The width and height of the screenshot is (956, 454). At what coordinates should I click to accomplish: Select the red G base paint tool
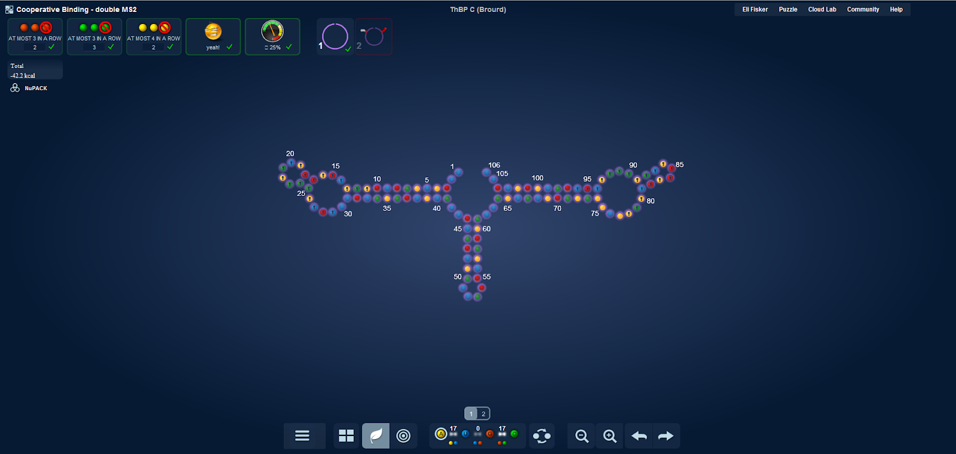click(x=490, y=434)
